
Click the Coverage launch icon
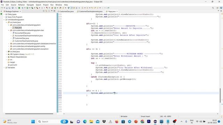coord(32,8)
